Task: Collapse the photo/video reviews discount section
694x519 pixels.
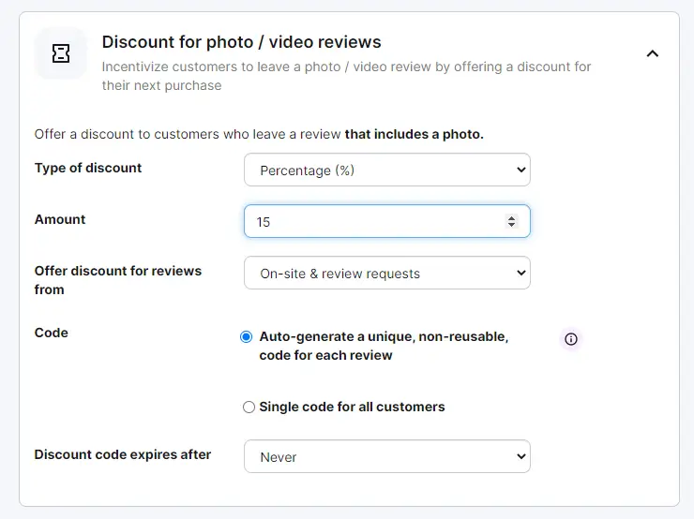Action: click(x=653, y=54)
